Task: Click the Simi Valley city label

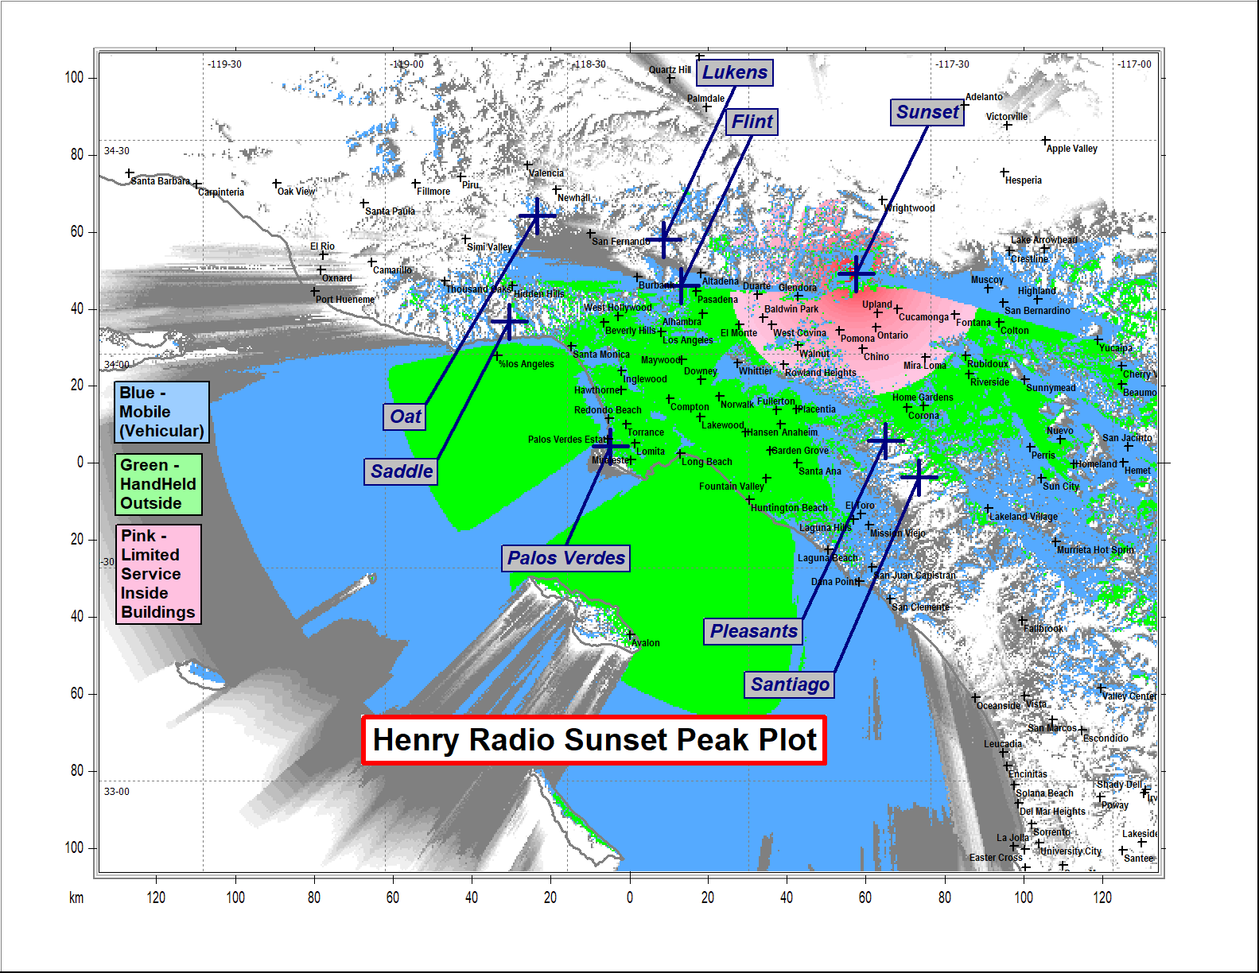Action: [489, 247]
